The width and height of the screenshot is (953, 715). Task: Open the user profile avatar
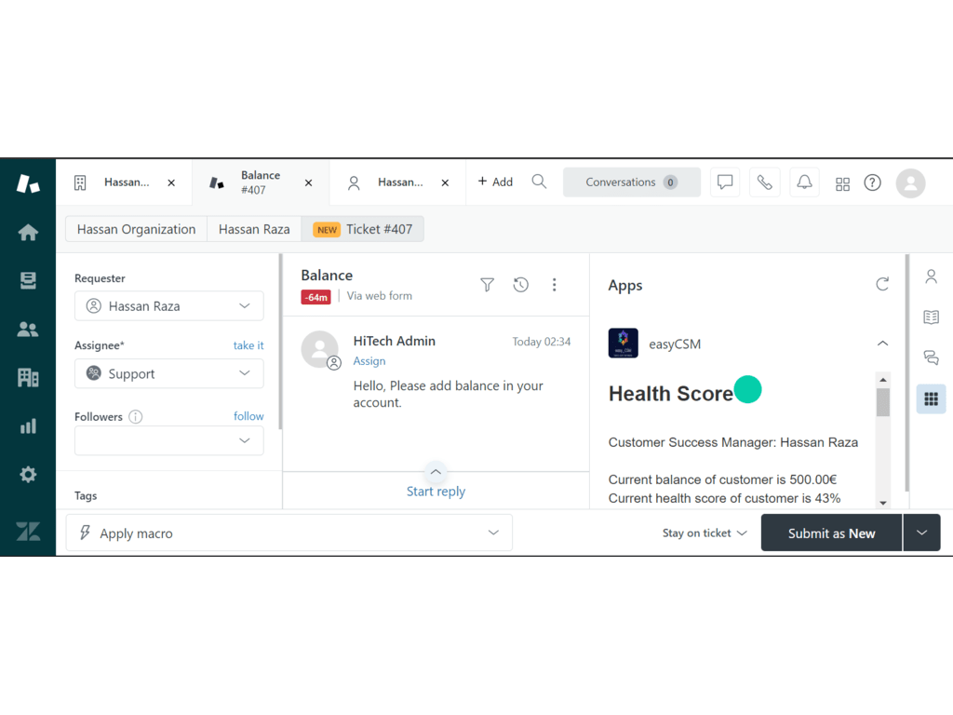(910, 183)
